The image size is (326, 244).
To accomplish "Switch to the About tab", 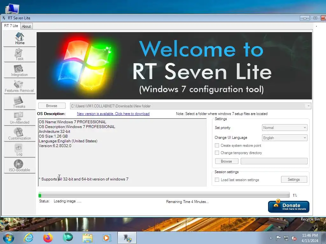I will pos(26,26).
